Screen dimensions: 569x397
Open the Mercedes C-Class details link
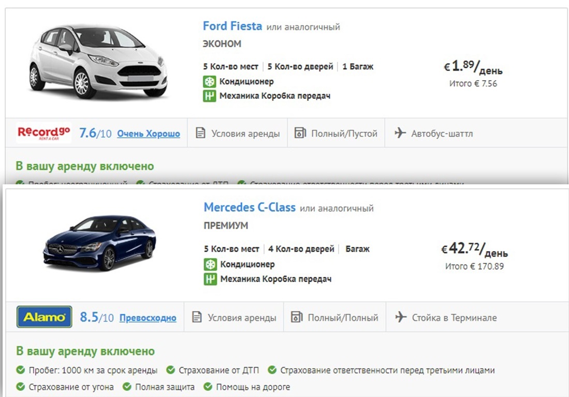tap(249, 207)
